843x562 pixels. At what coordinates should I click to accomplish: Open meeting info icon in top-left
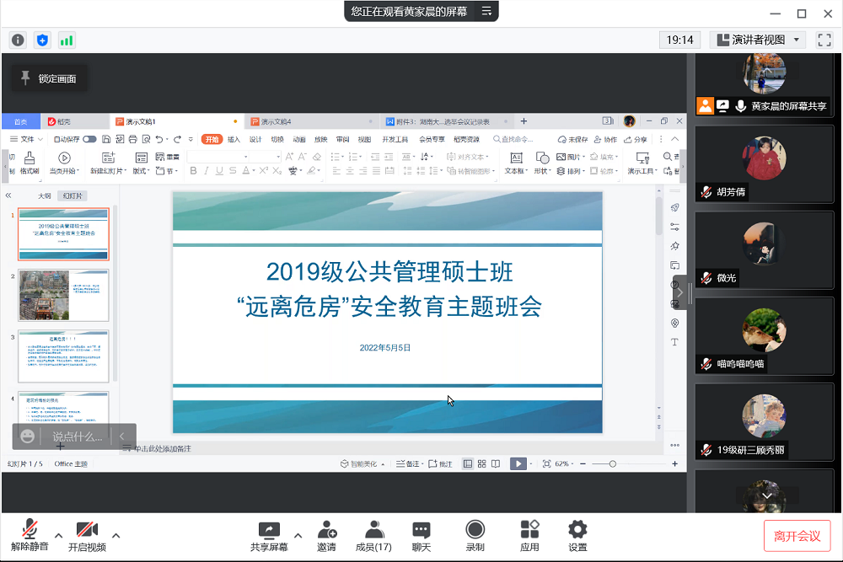tap(18, 40)
